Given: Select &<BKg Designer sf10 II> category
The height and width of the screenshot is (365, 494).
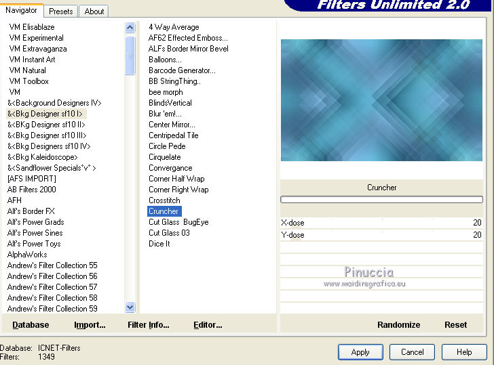Looking at the screenshot, I should pos(46,125).
